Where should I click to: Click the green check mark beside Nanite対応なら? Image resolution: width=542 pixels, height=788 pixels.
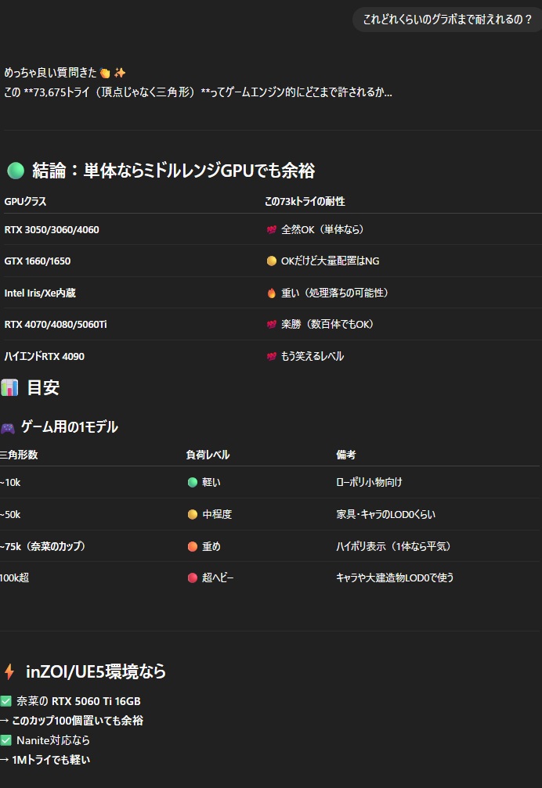(6, 739)
